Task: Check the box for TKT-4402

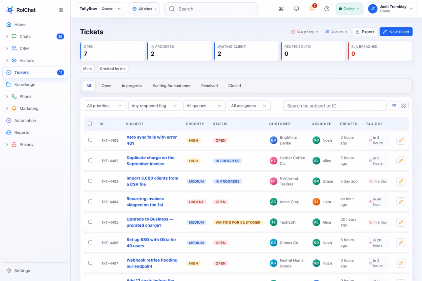Action: pos(90,160)
